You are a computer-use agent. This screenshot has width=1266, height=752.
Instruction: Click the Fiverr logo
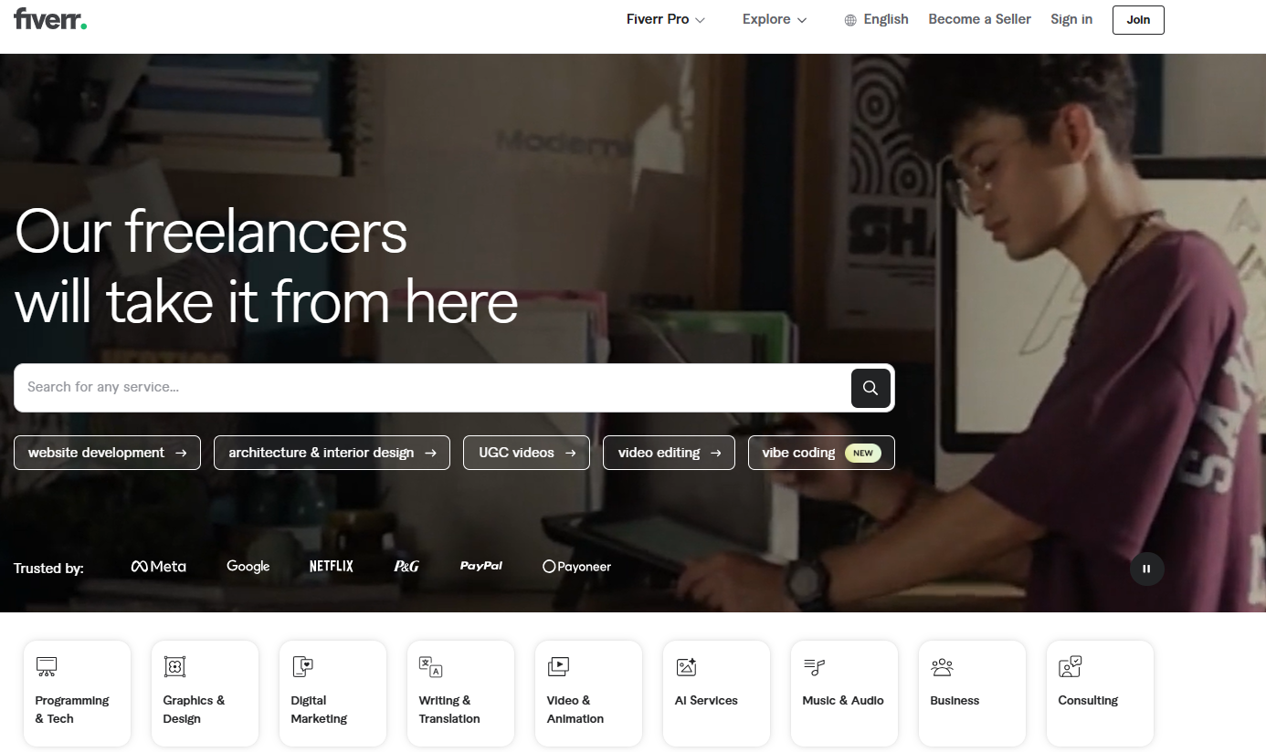50,19
